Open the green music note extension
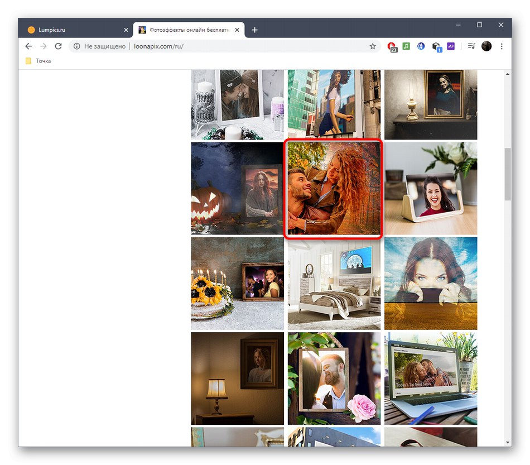 [x=406, y=46]
